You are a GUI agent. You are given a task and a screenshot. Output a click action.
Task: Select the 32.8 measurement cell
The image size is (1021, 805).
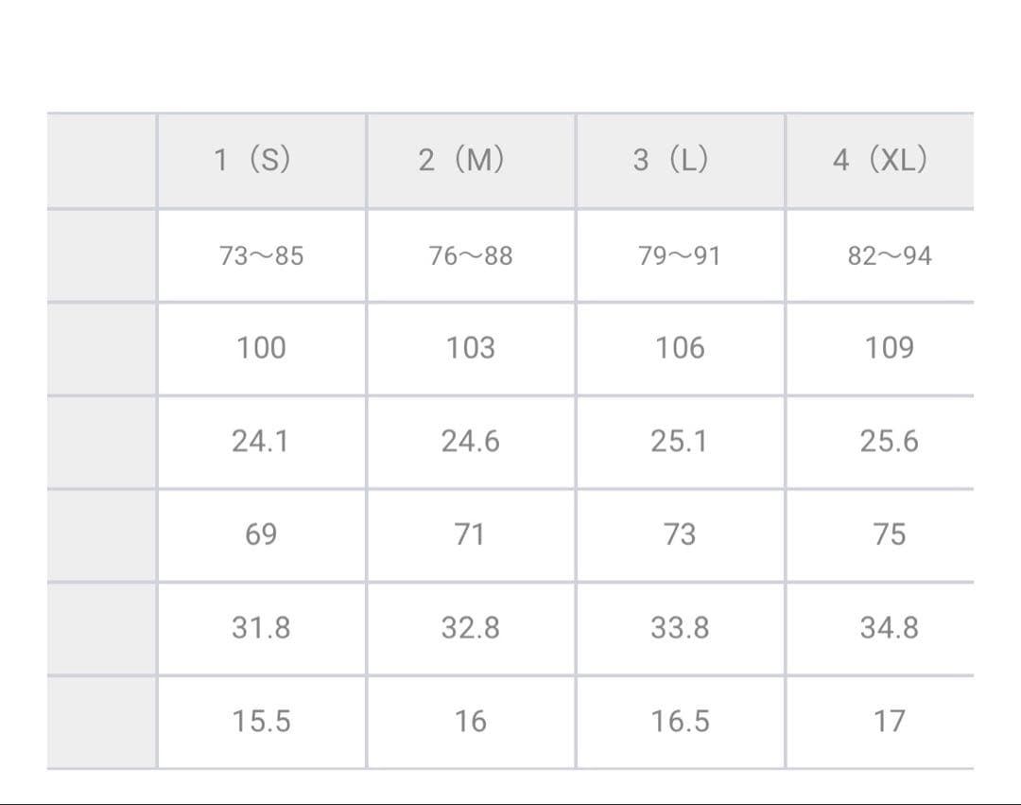[471, 628]
